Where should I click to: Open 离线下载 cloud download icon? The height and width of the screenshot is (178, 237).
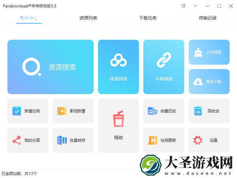pos(198,82)
